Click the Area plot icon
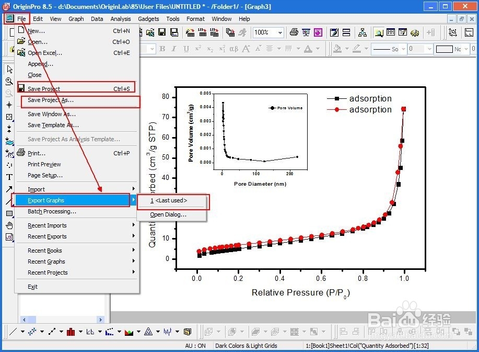The height and width of the screenshot is (352, 479). tap(129, 332)
